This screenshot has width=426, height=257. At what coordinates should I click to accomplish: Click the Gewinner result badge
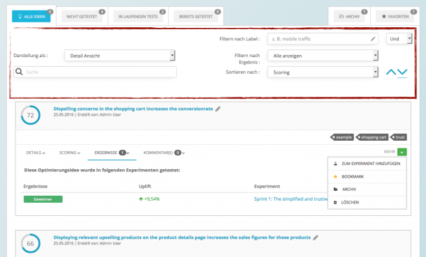point(43,199)
